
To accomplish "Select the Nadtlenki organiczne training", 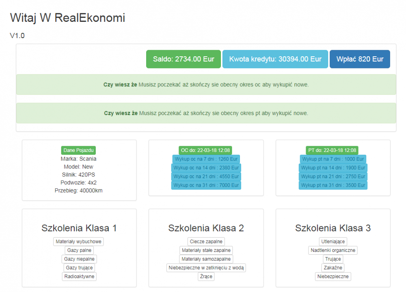I will 333,250.
